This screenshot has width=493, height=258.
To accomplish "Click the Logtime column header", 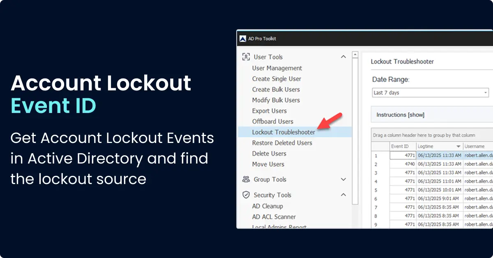I will 439,146.
